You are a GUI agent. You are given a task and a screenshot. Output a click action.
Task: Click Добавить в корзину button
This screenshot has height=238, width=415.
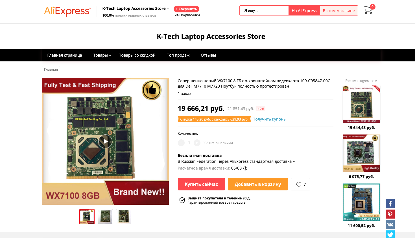[258, 184]
